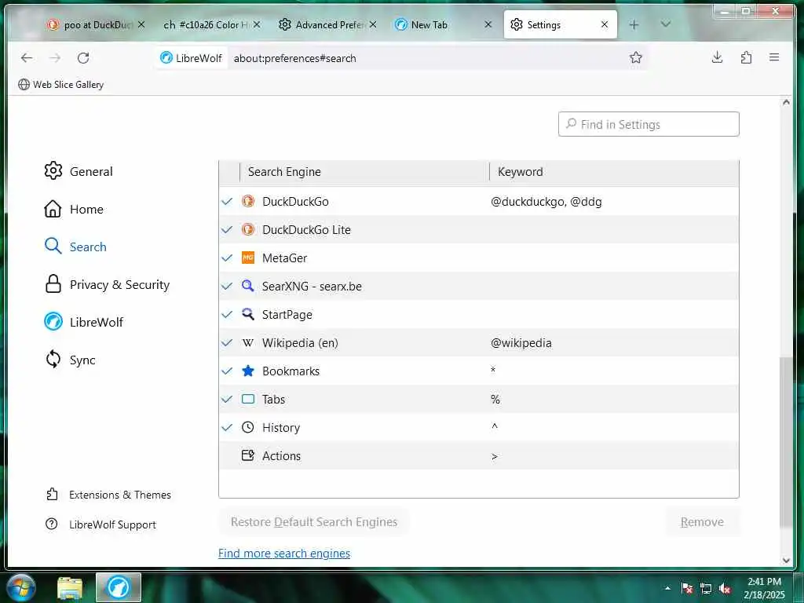Image resolution: width=804 pixels, height=603 pixels.
Task: Uncheck the Bookmarks shortcut
Action: pos(227,371)
